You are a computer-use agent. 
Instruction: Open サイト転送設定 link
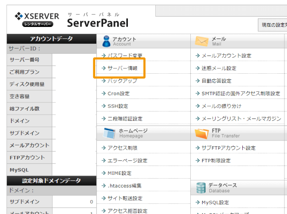point(125,198)
